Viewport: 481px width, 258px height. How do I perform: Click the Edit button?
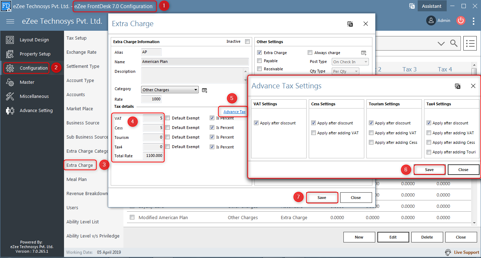coord(393,237)
